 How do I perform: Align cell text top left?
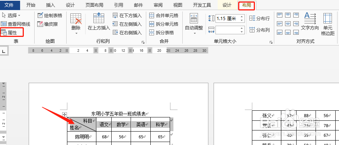point(280,15)
